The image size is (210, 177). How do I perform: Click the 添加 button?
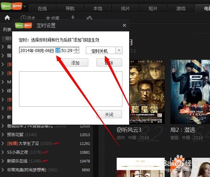coord(75,62)
